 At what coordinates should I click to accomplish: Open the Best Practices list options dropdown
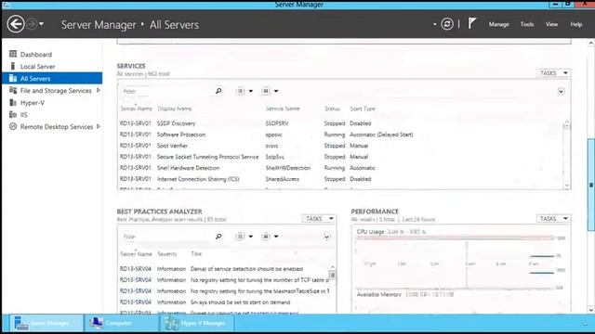244,237
